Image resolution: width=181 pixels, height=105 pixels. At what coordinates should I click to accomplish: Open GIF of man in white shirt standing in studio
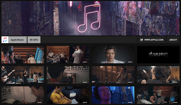pos(68,55)
